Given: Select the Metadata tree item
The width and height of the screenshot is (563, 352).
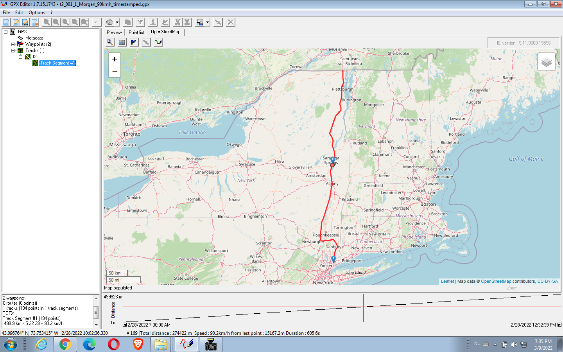Looking at the screenshot, I should point(34,38).
